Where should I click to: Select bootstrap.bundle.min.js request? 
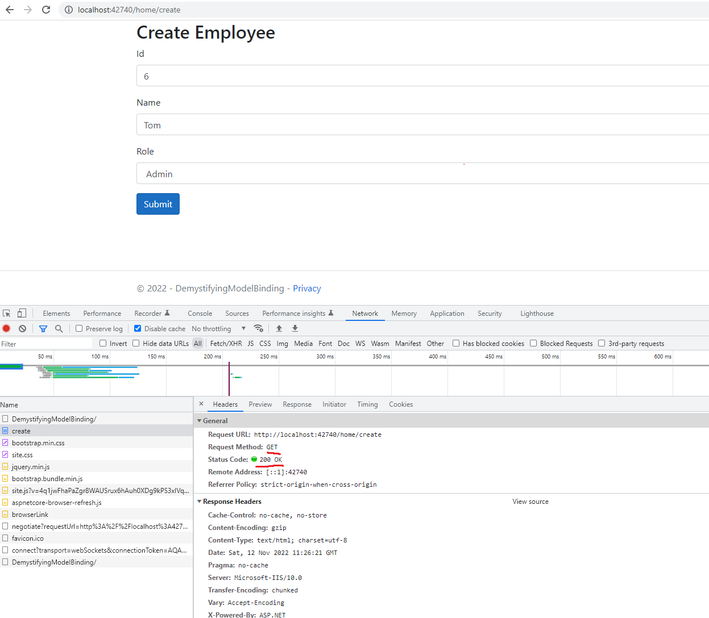pos(97,478)
